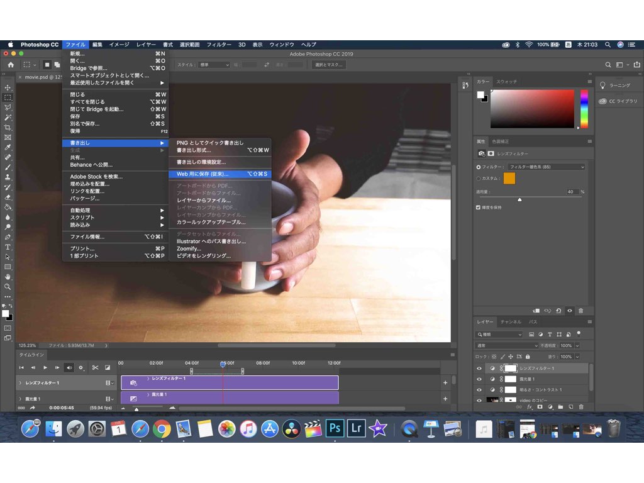
Task: Open the 自動処理 submenu
Action: pos(117,210)
